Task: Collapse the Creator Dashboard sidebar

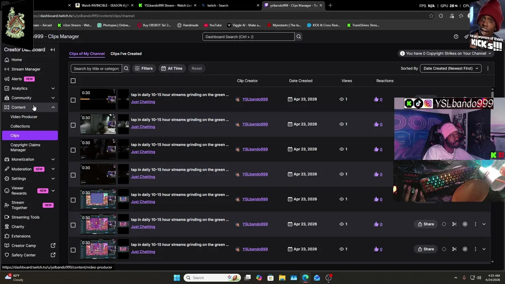Action: pyautogui.click(x=52, y=50)
